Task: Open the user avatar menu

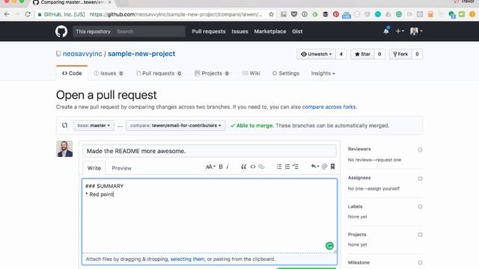Action: coord(416,31)
